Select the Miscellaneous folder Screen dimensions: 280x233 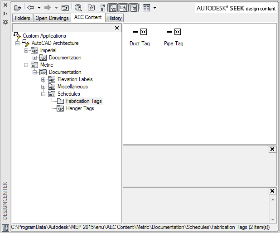pyautogui.click(x=72, y=87)
